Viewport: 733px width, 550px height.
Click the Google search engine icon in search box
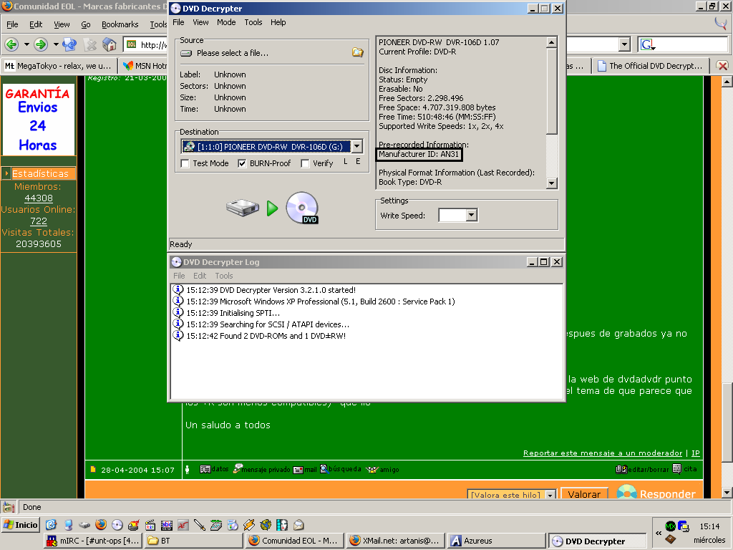coord(647,44)
